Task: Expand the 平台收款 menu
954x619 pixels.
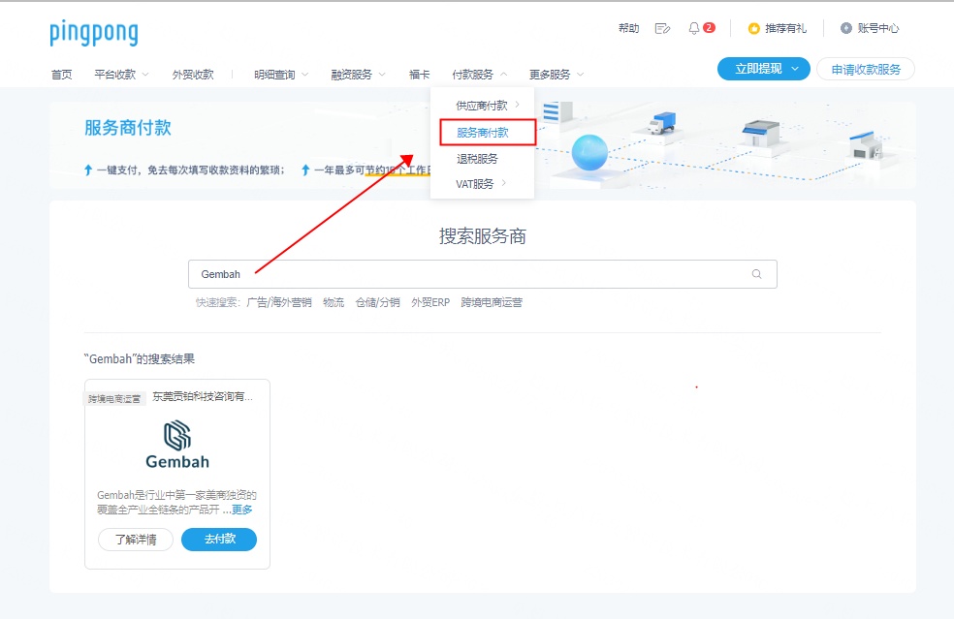Action: pyautogui.click(x=122, y=75)
